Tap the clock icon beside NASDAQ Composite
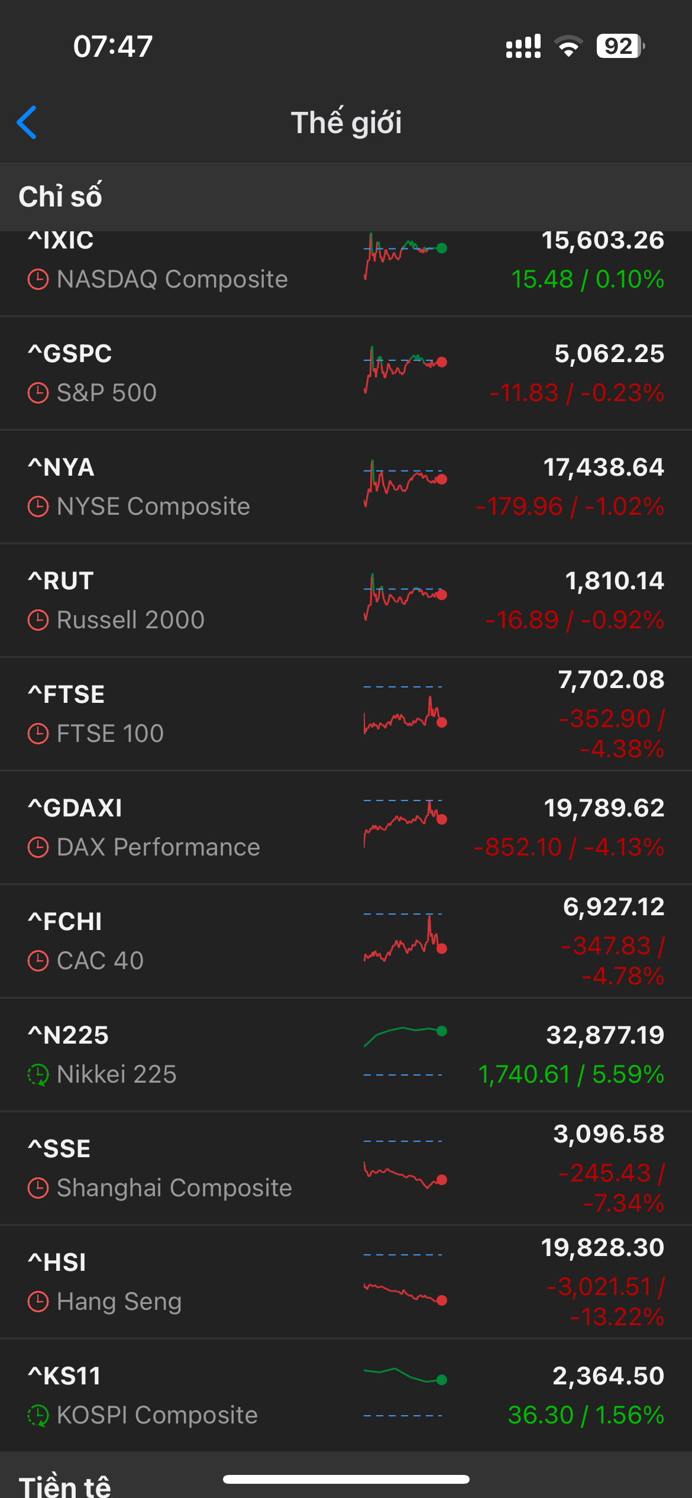The image size is (692, 1498). tap(38, 279)
